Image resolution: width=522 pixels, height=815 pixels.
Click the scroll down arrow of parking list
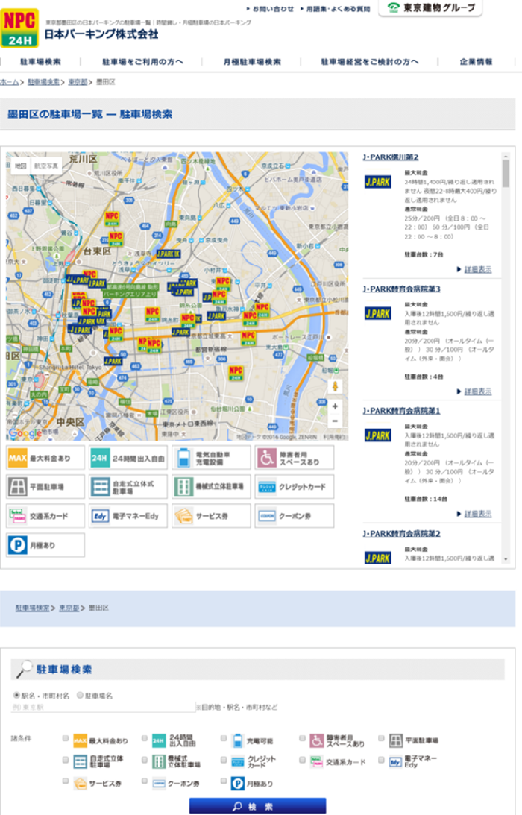pos(506,559)
